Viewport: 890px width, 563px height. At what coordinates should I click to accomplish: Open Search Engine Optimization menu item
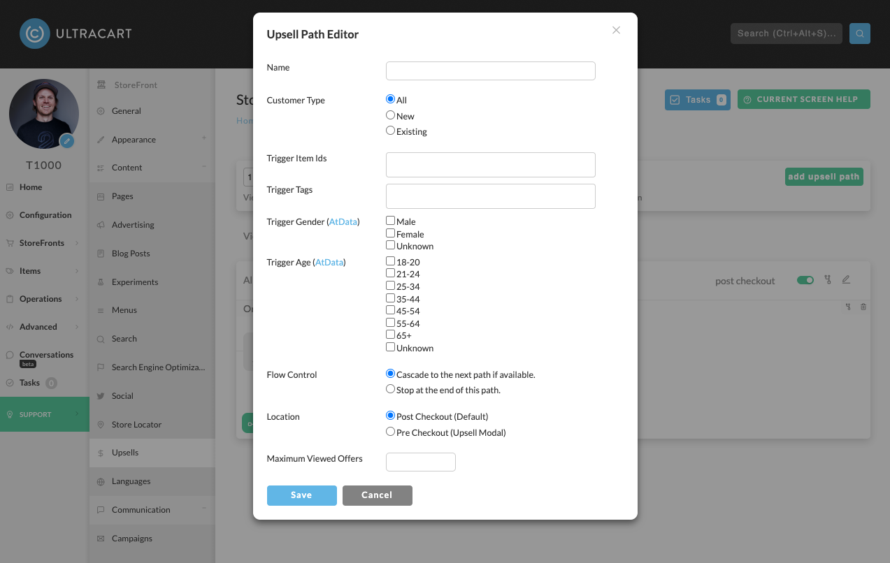(152, 367)
